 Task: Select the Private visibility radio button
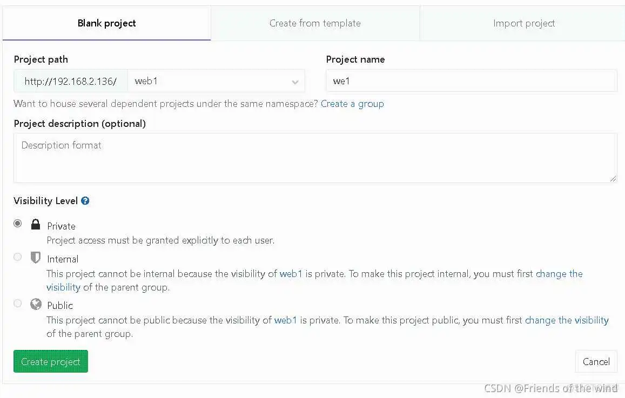click(18, 224)
